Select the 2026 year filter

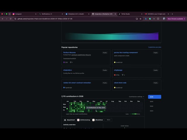[155, 97]
